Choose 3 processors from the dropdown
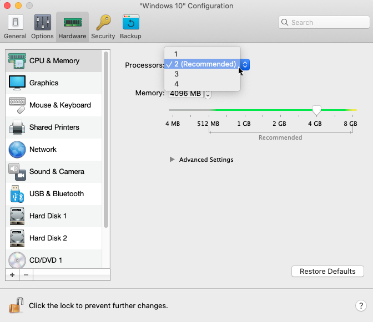The image size is (373, 322). coord(202,74)
